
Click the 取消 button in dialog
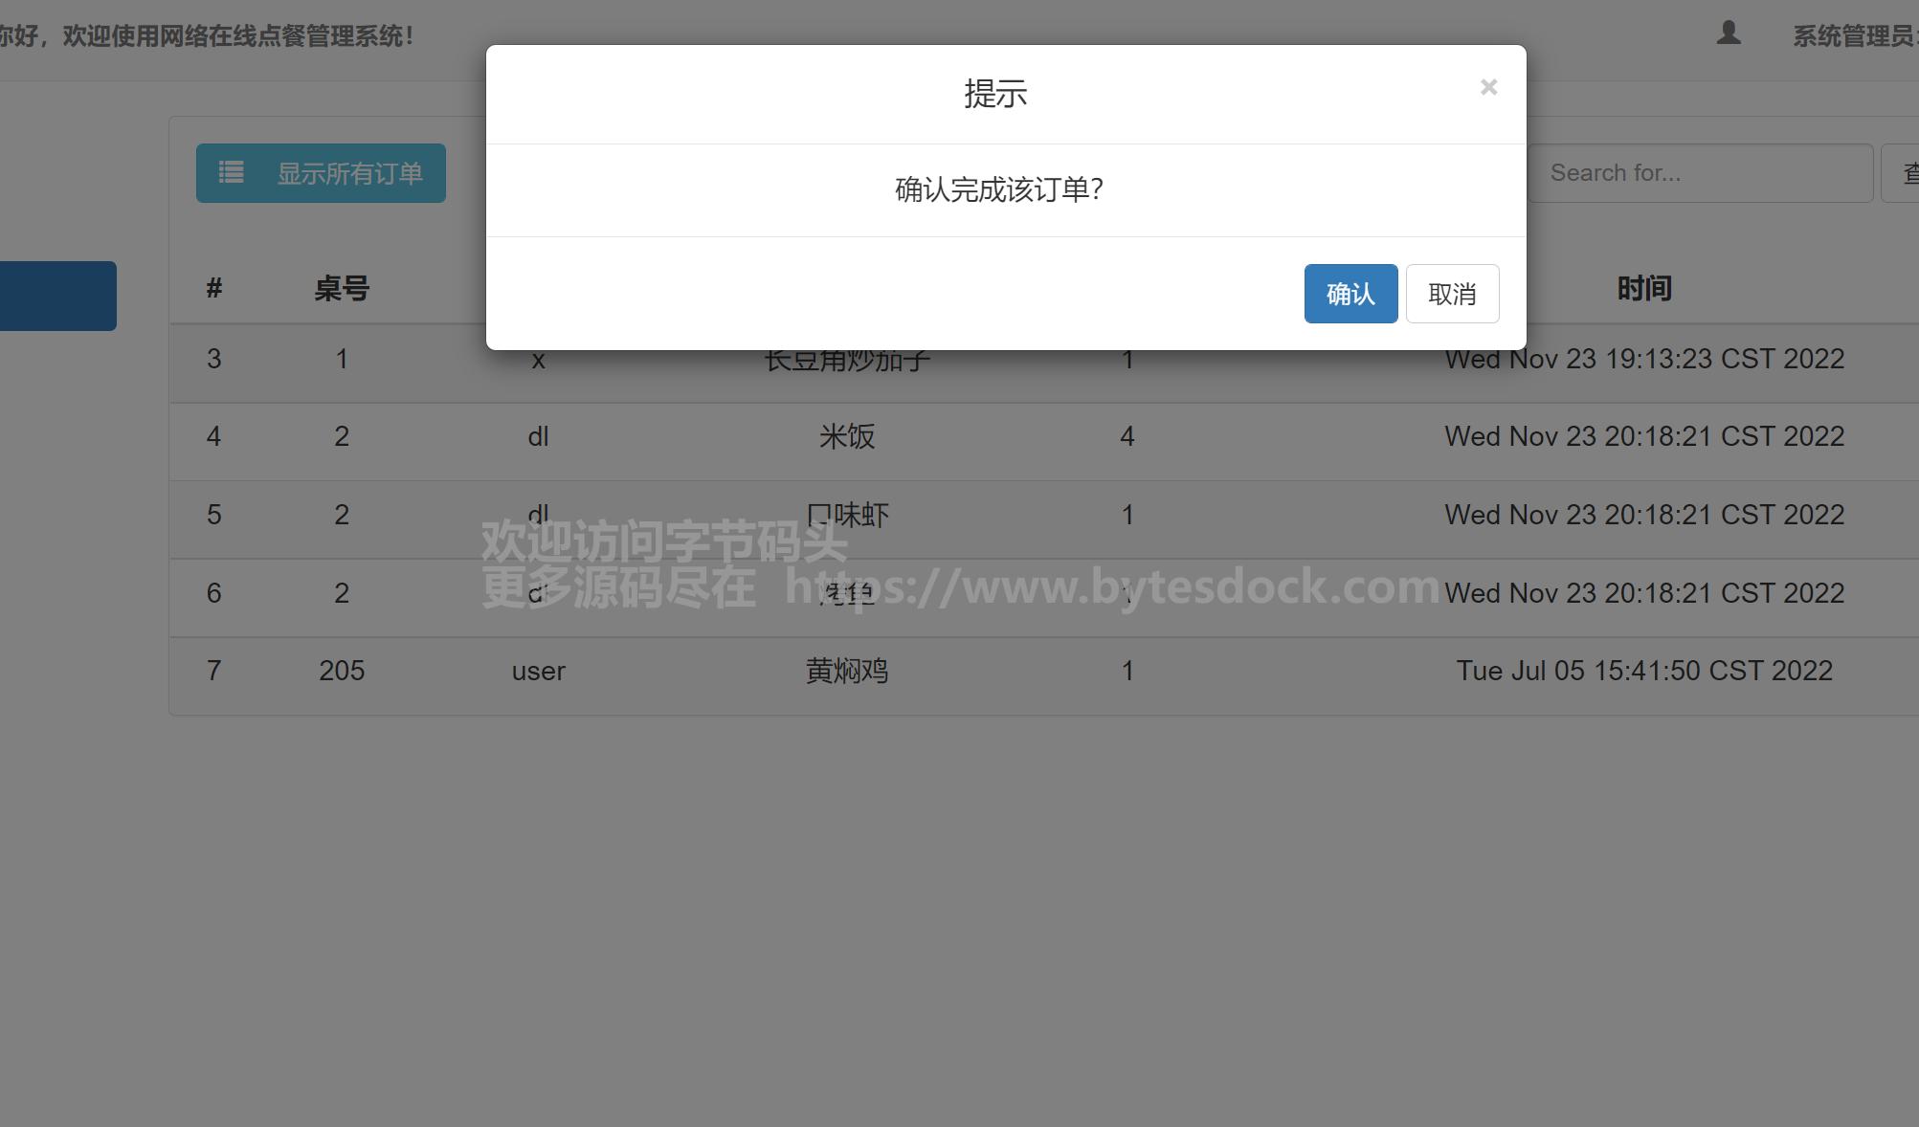(1451, 294)
